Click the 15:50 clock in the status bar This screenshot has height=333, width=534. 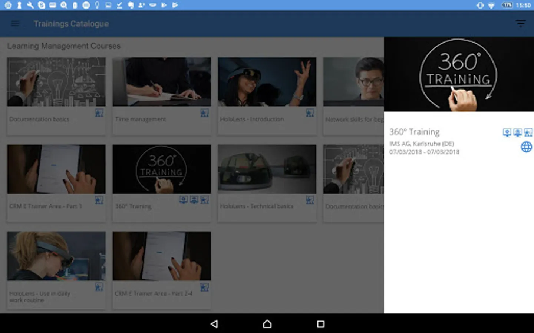pyautogui.click(x=523, y=5)
